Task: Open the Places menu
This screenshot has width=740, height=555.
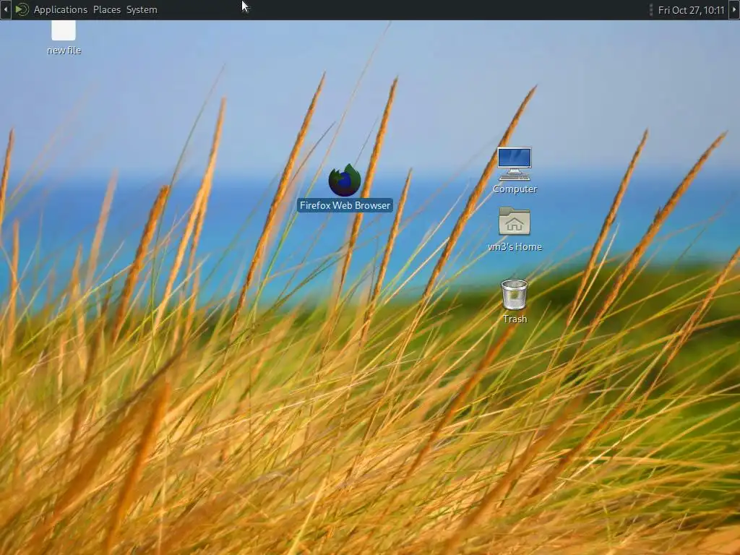Action: pos(107,9)
